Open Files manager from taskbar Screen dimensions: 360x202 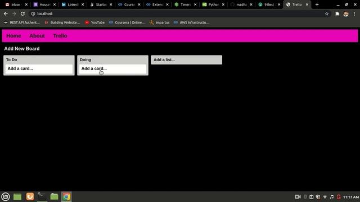click(x=54, y=196)
